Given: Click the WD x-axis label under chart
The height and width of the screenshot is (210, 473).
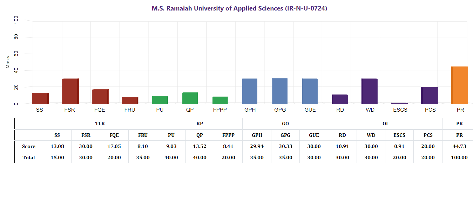Looking at the screenshot, I should (370, 110).
